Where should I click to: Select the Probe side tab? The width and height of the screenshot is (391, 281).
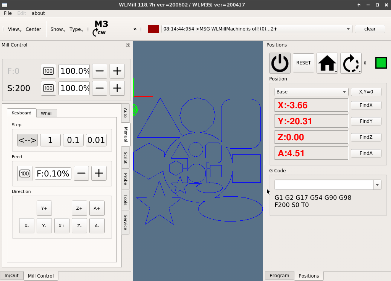click(x=126, y=179)
